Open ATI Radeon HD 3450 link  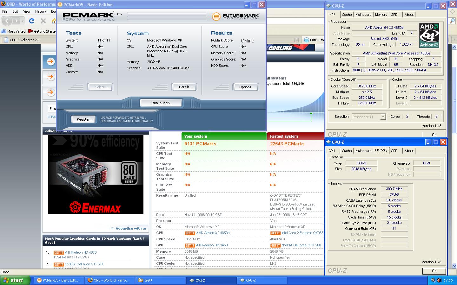[212, 245]
